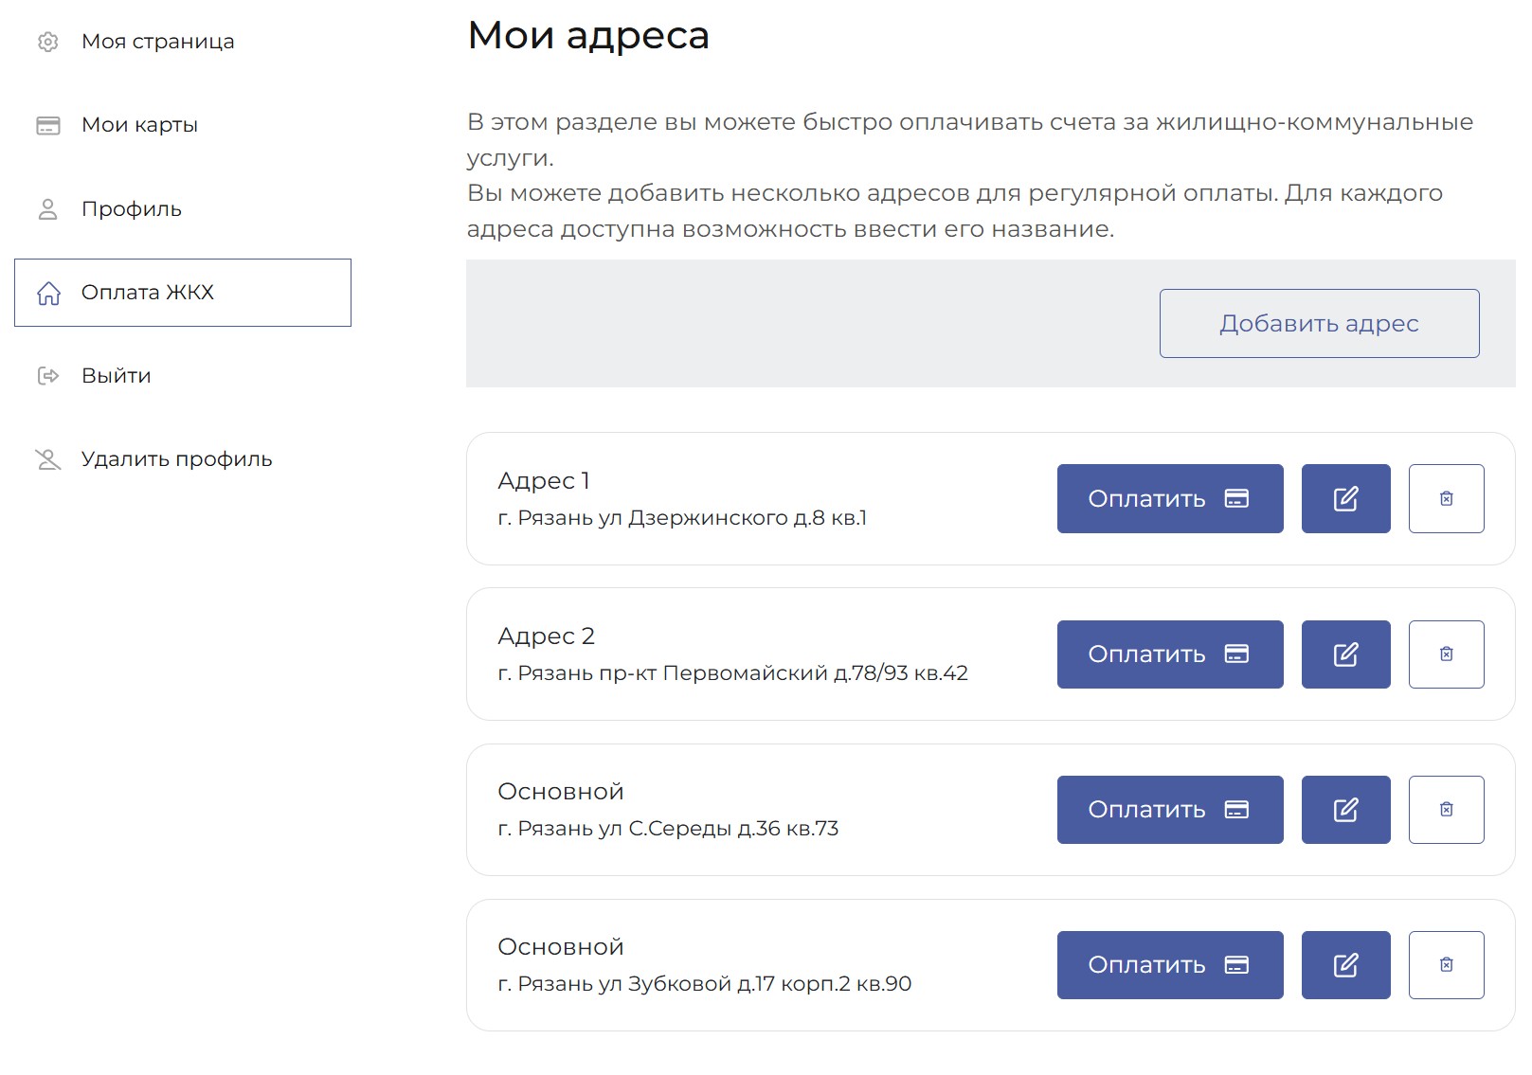The height and width of the screenshot is (1075, 1532).
Task: Choose Удалить профиль option
Action: click(x=176, y=459)
